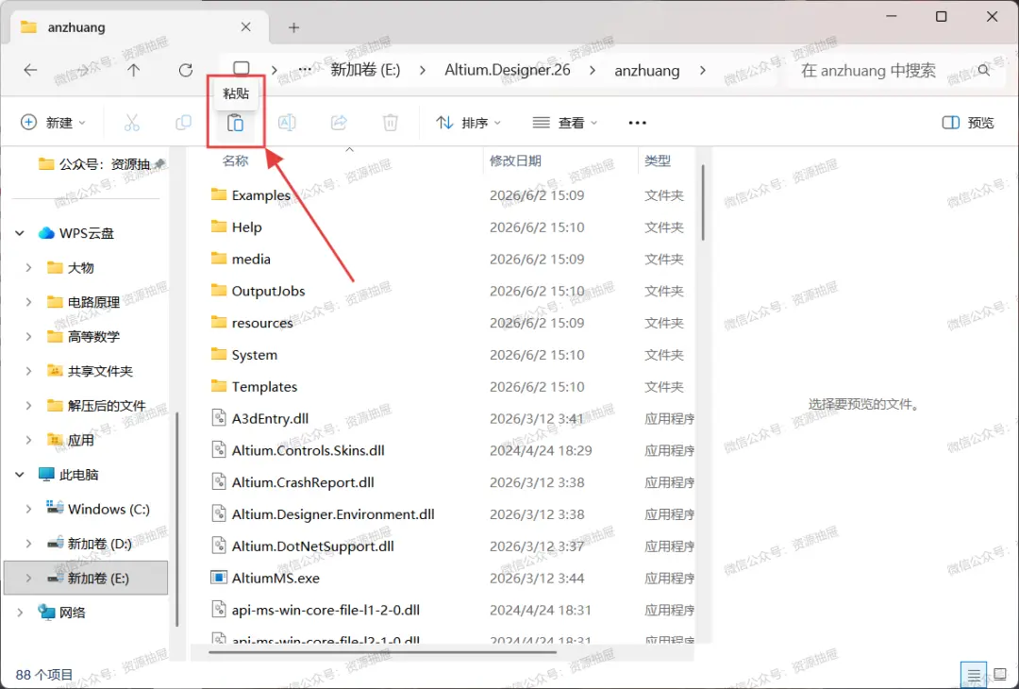
Task: Click the Rename icon in toolbar
Action: coord(287,122)
